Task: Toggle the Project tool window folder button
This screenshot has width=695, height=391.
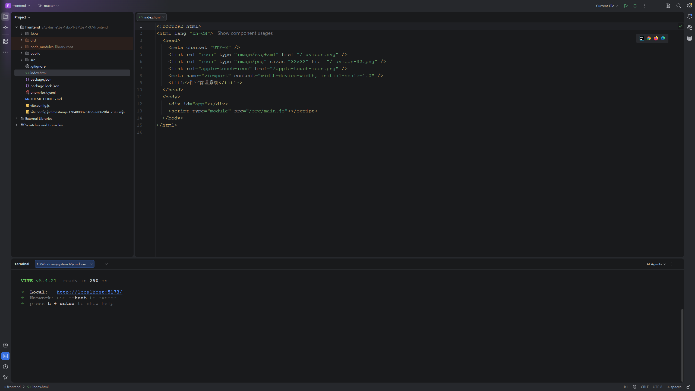Action: point(5,17)
